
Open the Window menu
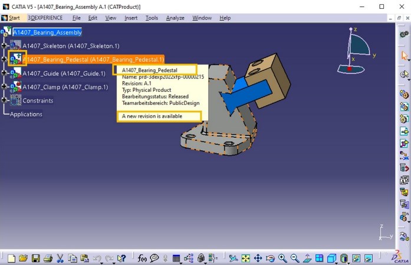coord(202,18)
